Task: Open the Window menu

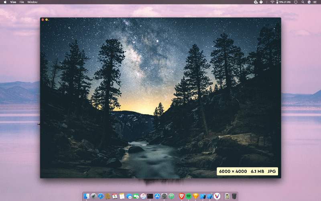Action: pos(33,2)
